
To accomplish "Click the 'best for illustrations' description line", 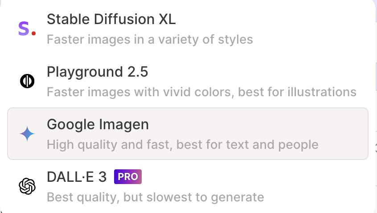I will [x=201, y=92].
